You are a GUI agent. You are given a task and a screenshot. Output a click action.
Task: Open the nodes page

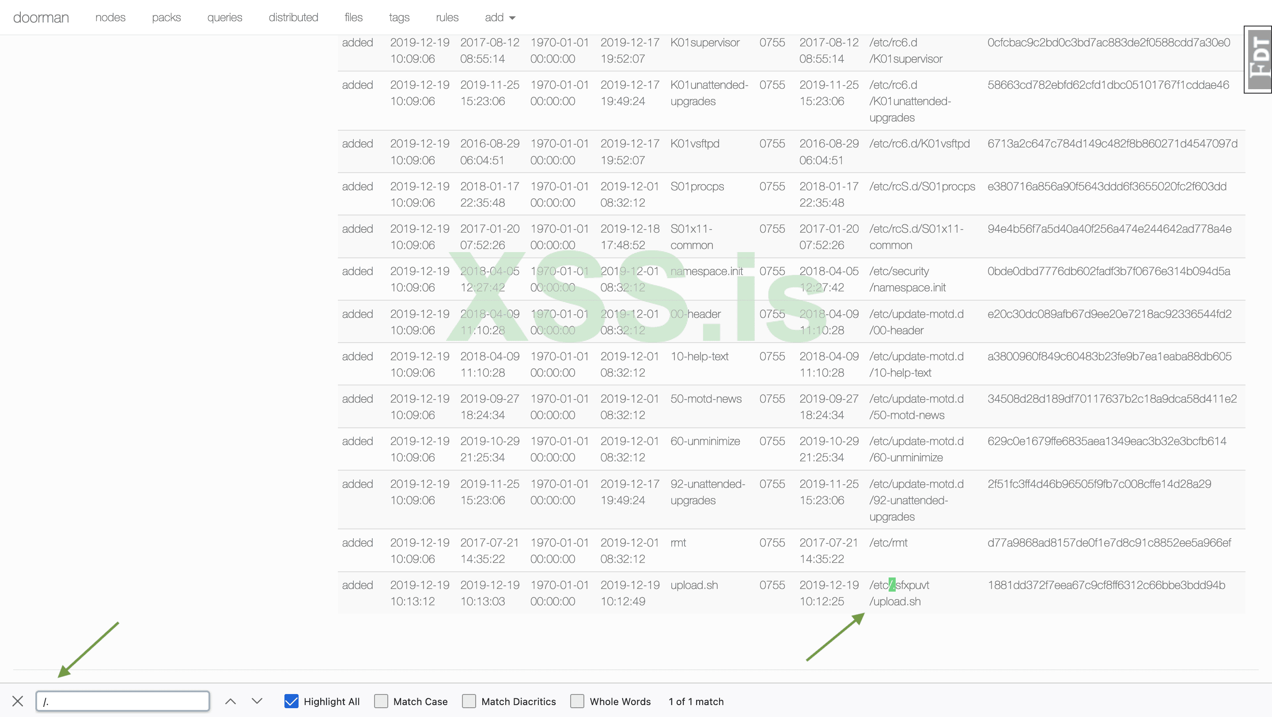click(x=110, y=17)
